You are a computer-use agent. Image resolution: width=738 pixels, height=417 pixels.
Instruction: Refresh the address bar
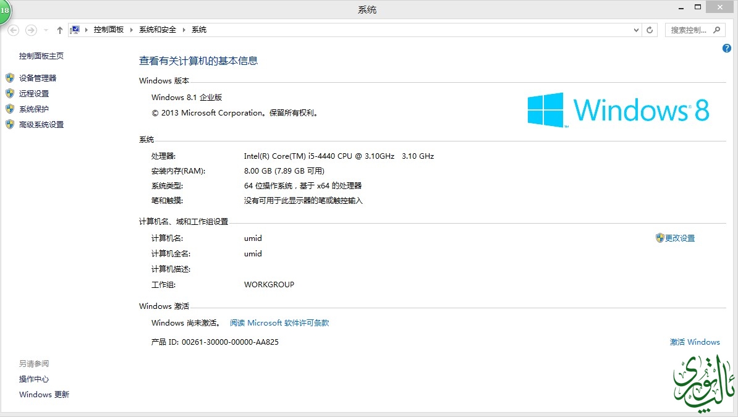(x=650, y=30)
